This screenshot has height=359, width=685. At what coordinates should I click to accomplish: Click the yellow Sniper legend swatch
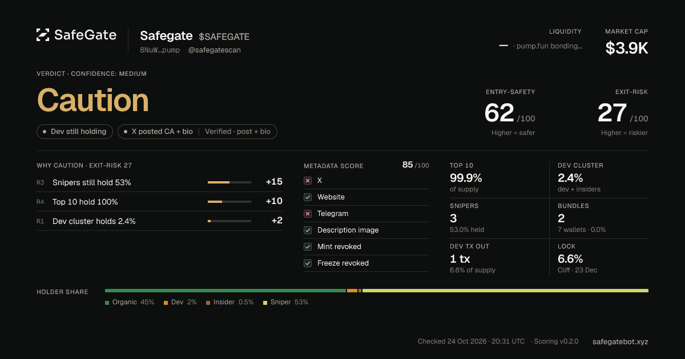pos(265,303)
